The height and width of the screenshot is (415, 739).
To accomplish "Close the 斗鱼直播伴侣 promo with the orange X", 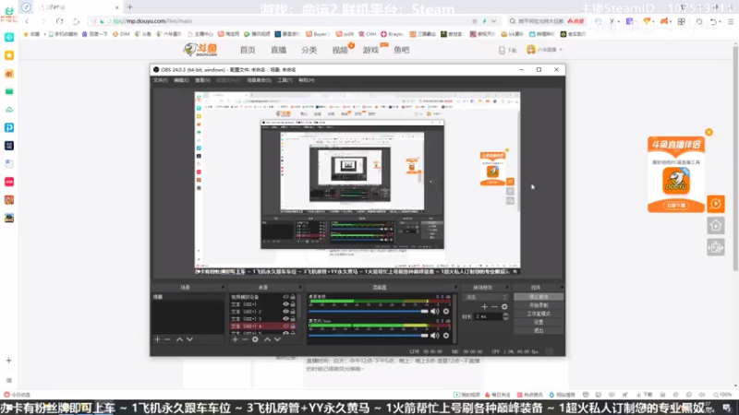I will (709, 132).
